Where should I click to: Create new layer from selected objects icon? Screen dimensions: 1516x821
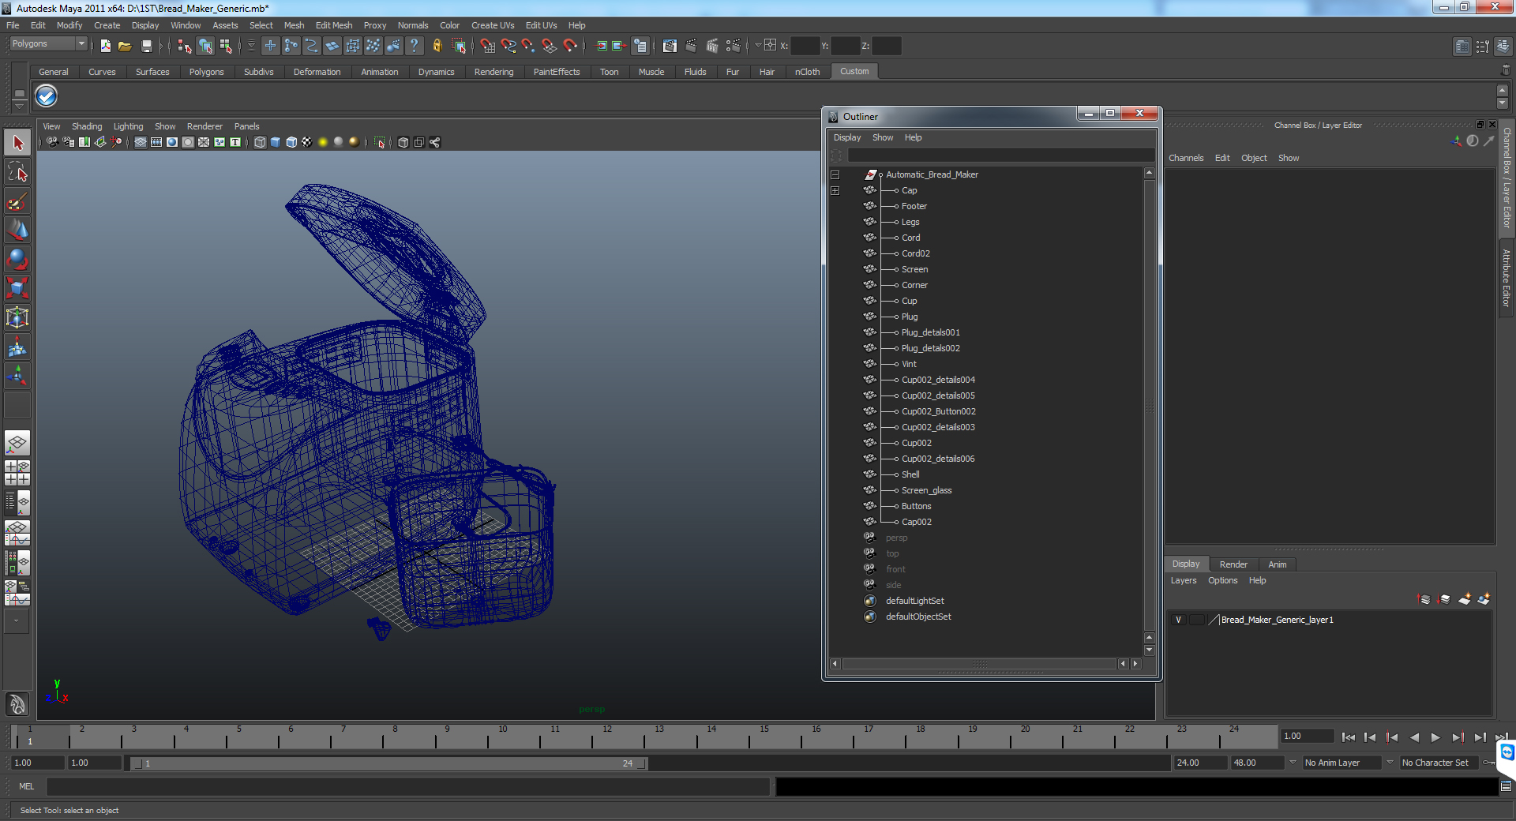coord(1484,599)
